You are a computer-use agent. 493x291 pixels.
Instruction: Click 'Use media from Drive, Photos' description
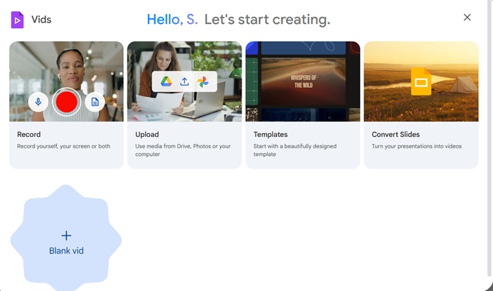tap(182, 150)
